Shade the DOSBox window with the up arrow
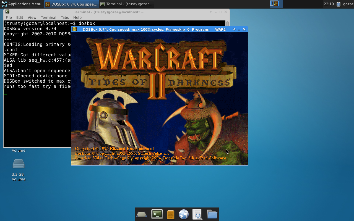 (234, 29)
